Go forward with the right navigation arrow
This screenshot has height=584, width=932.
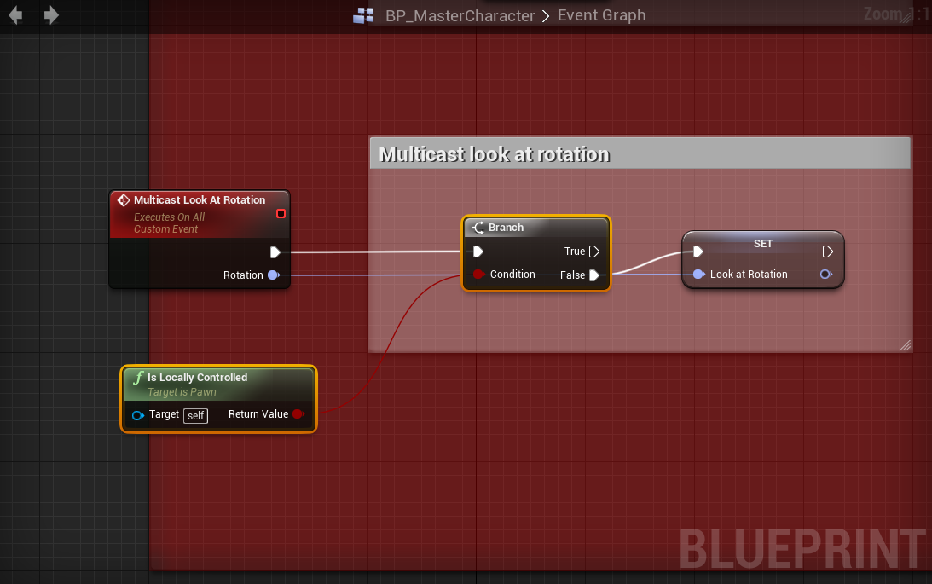51,14
